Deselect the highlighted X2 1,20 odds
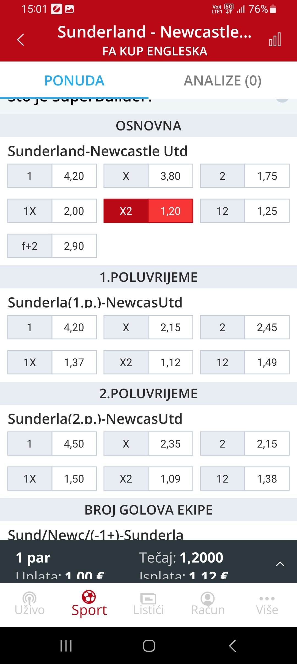Screen dimensions: 297x664 pos(148,211)
